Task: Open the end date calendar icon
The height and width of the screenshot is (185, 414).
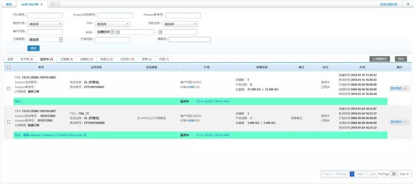Action: pyautogui.click(x=161, y=32)
